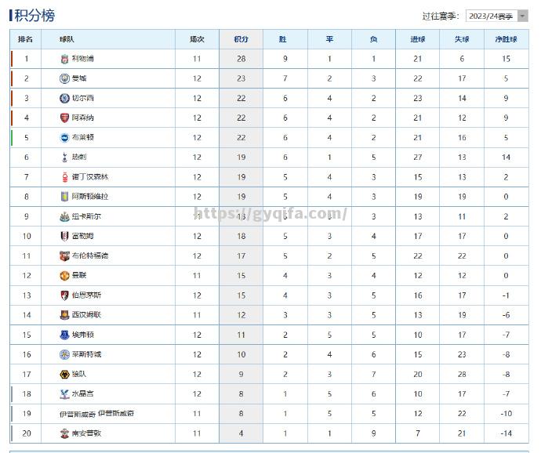The width and height of the screenshot is (541, 453).
Task: Open the 2023/24赛季 season dropdown arrow
Action: pos(523,16)
